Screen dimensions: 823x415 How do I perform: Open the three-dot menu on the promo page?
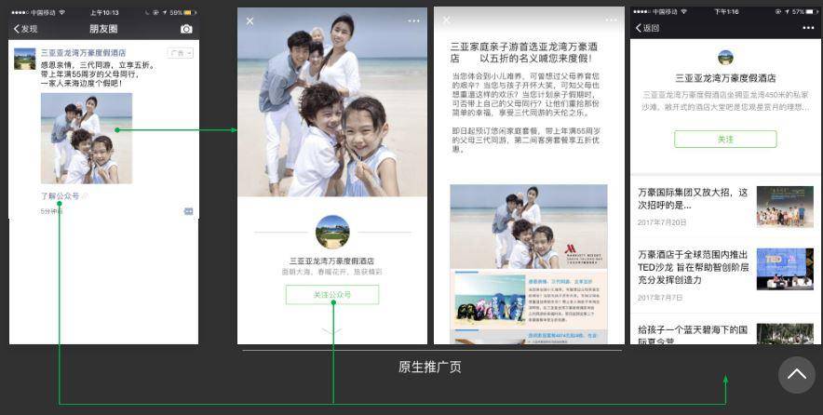coord(413,21)
